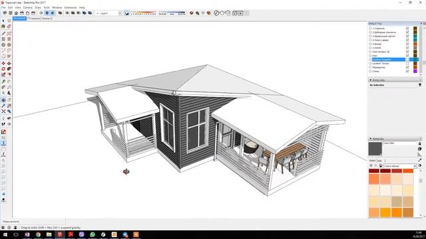Screen dimensions: 426x239
Task: Enable visibility for Location Terrain layer
Action: click(407, 63)
